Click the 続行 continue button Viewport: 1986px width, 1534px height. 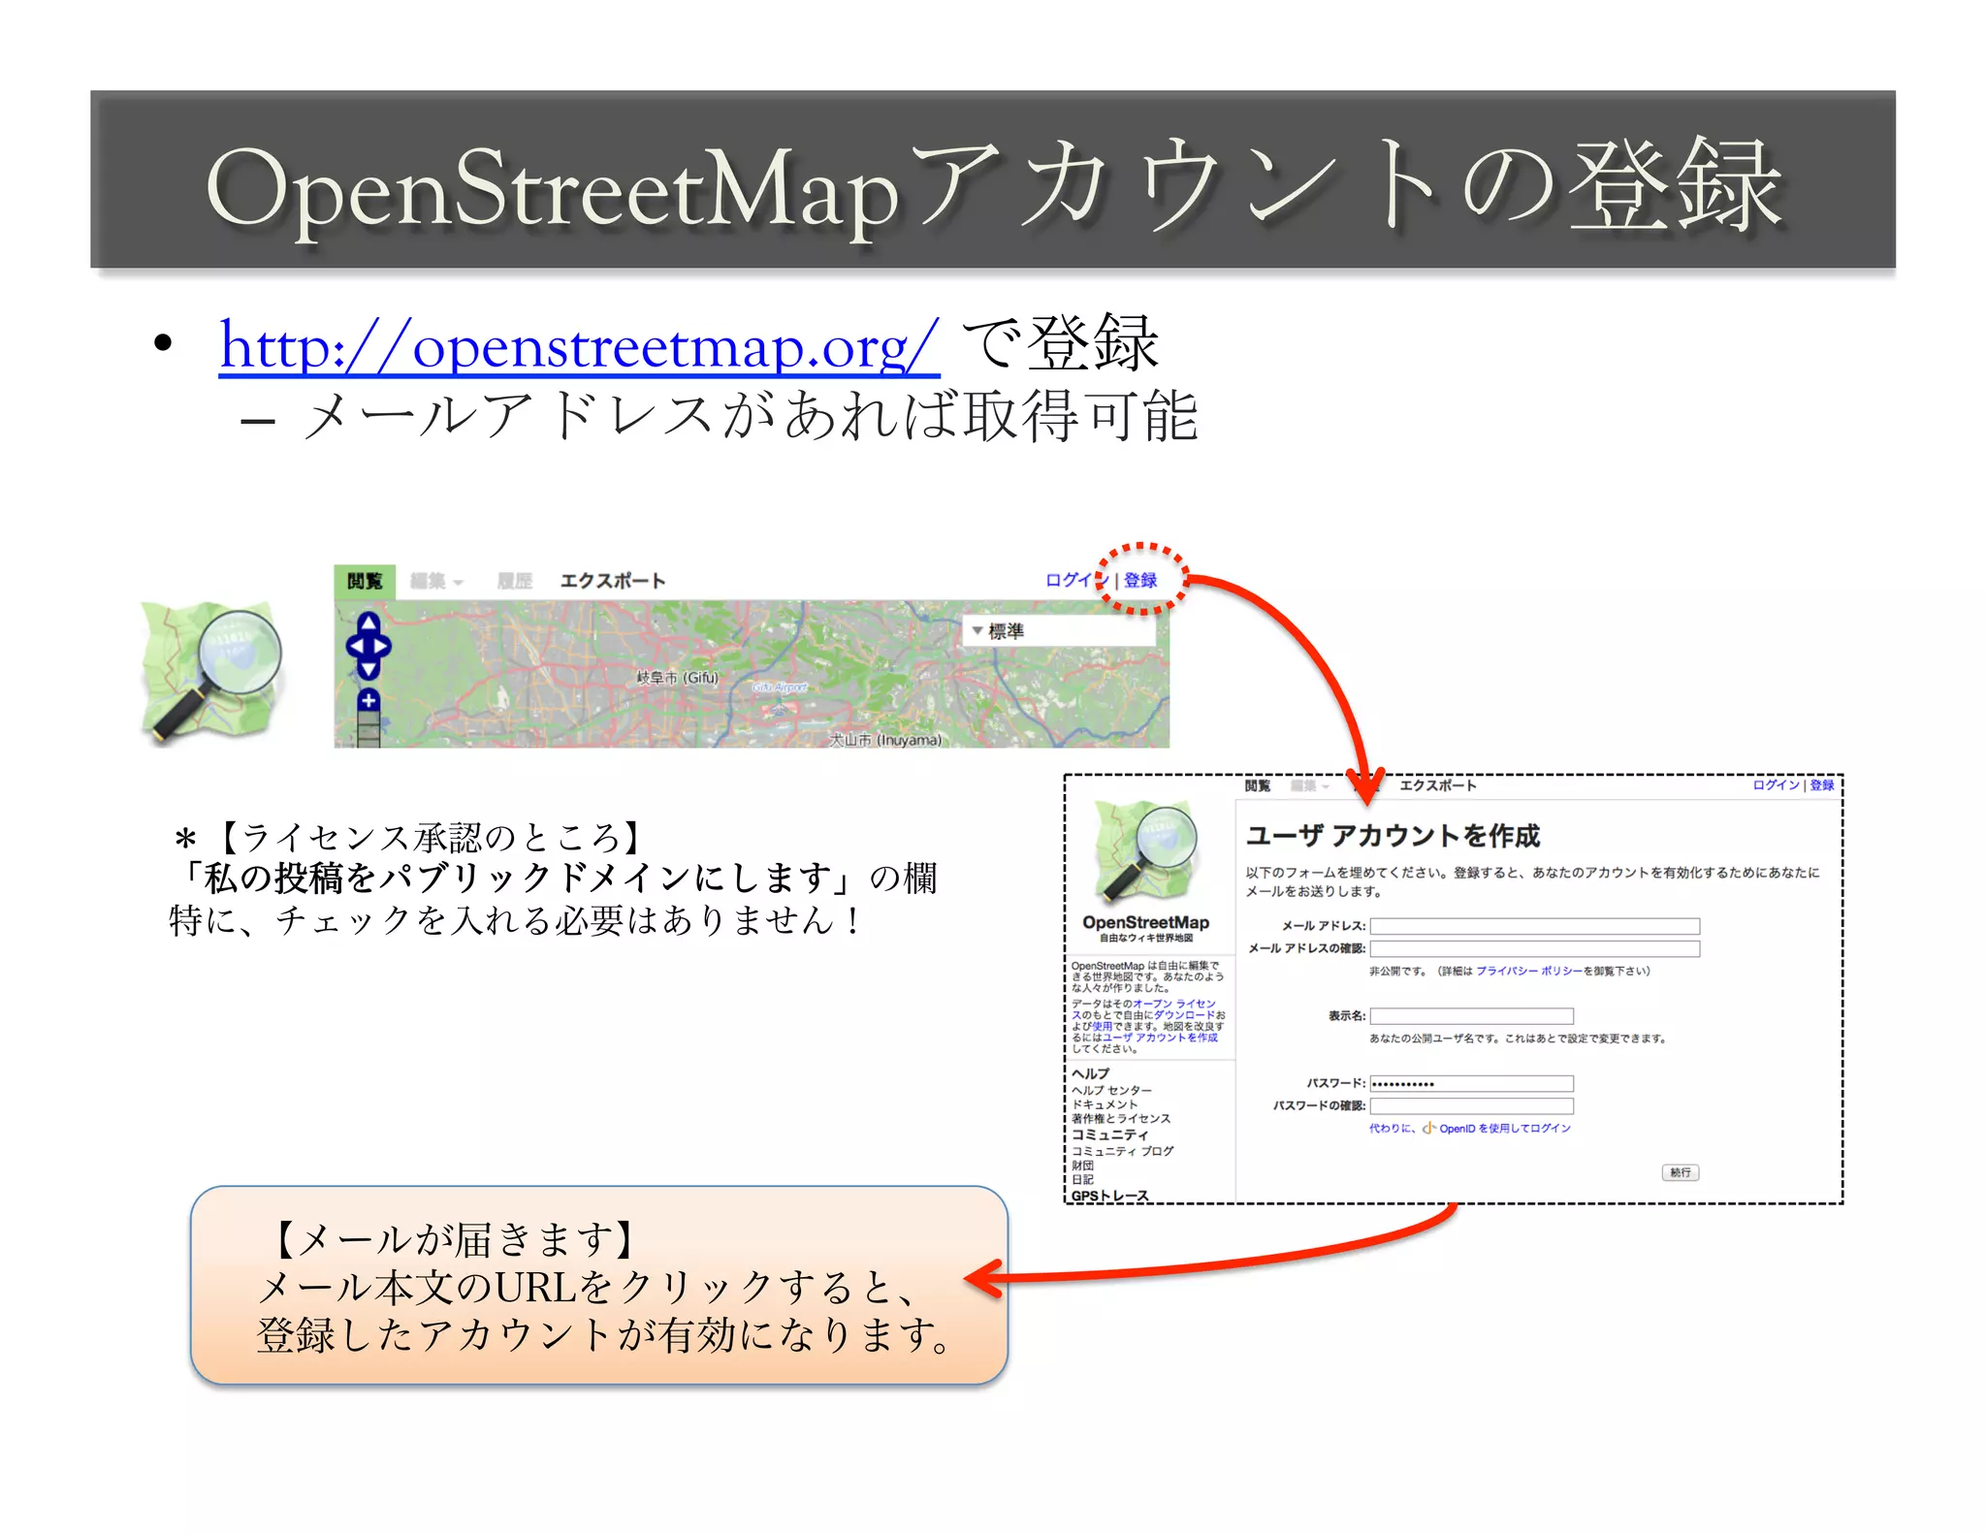coord(1681,1173)
